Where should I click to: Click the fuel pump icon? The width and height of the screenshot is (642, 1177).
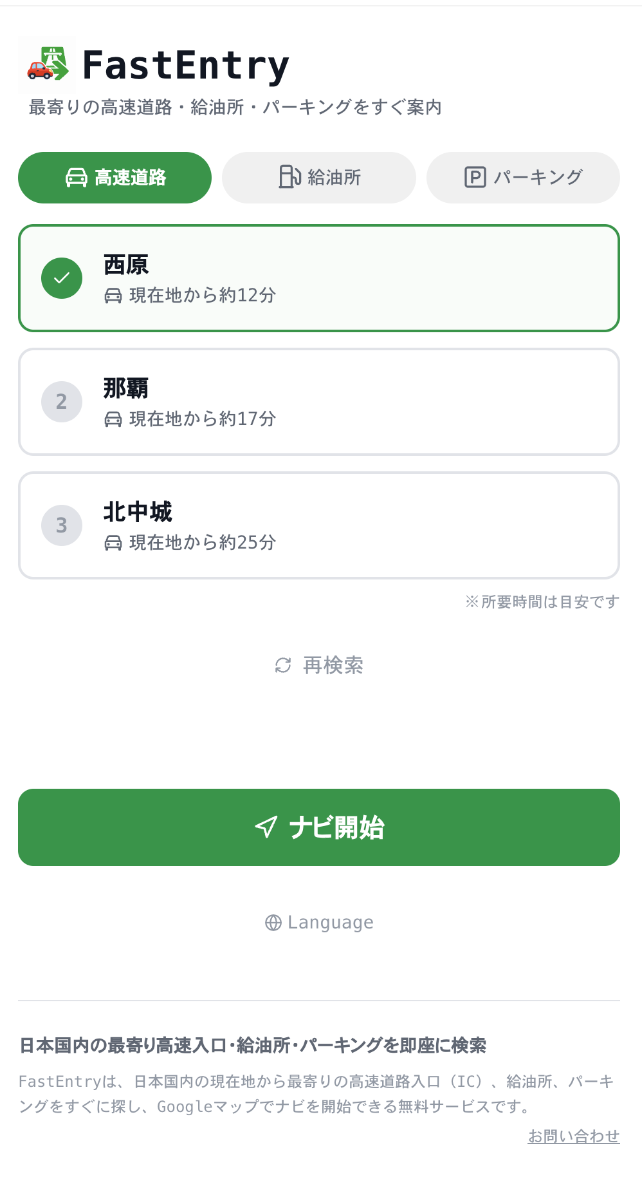pyautogui.click(x=289, y=177)
